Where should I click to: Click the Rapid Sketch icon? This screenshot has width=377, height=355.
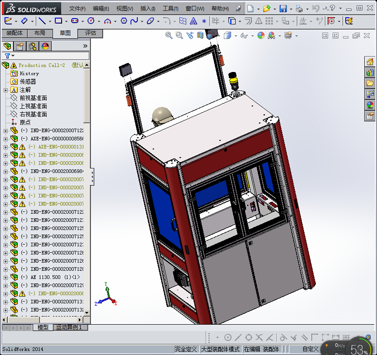349,21
